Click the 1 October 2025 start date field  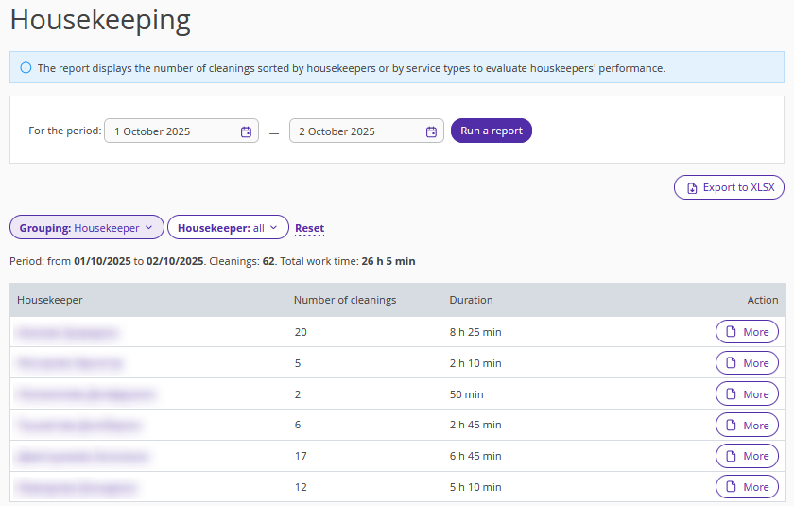tap(170, 131)
